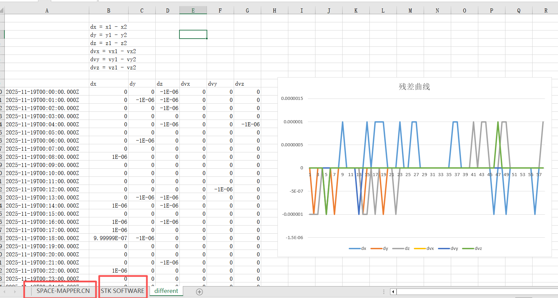Click previous sheet navigation arrow
This screenshot has height=298, width=558.
(x=4, y=292)
